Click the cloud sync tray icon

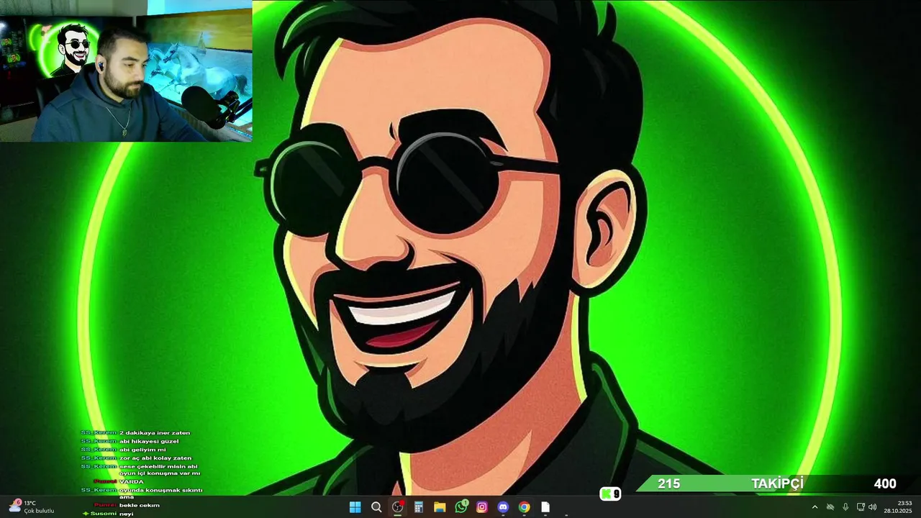tap(830, 507)
